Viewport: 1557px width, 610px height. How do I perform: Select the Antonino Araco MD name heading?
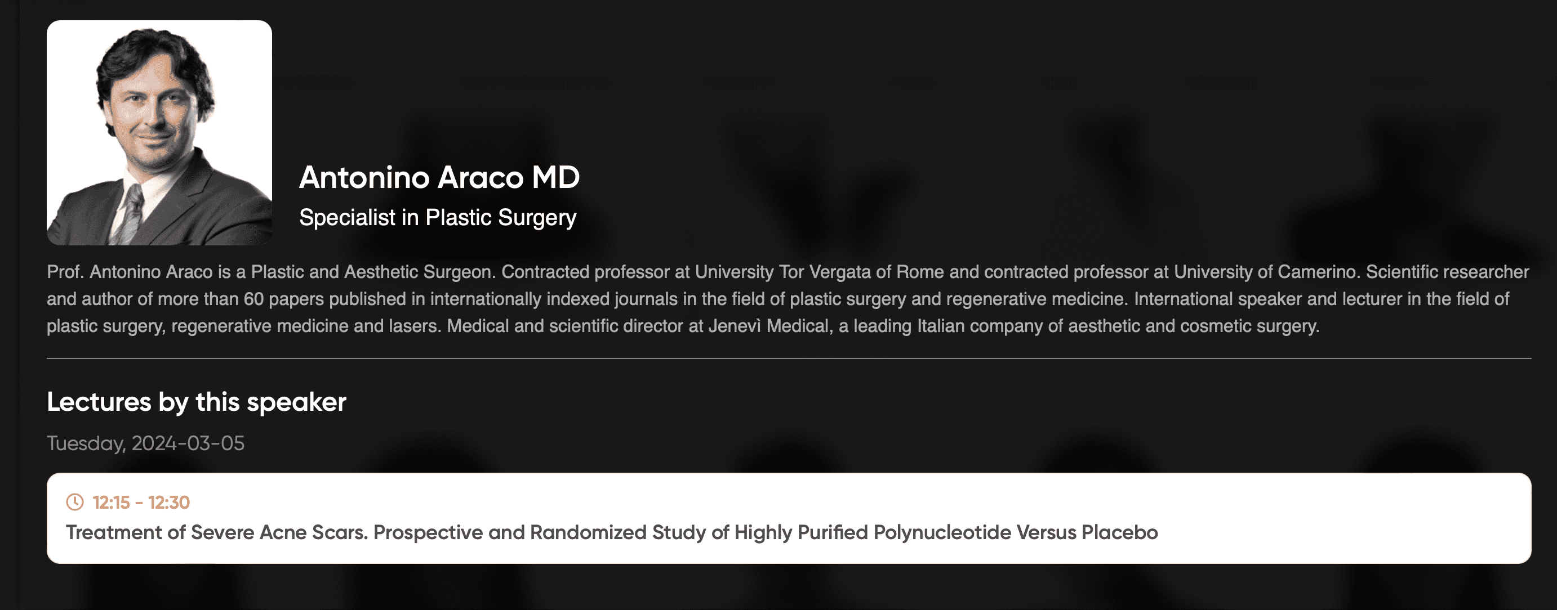coord(439,178)
